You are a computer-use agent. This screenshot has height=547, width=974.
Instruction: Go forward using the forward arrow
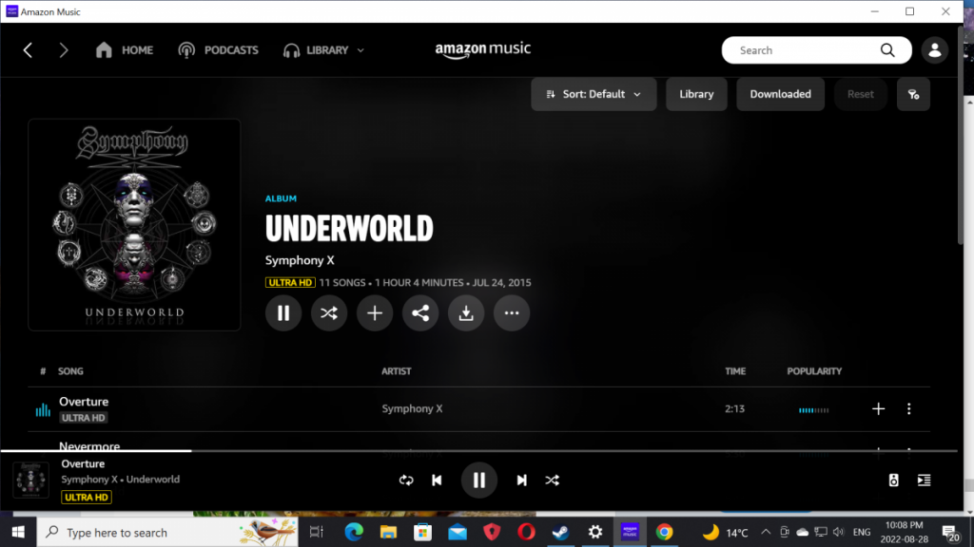click(x=64, y=50)
